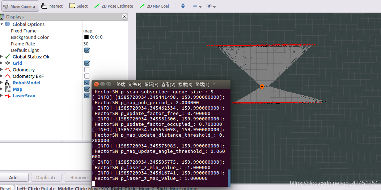Expand the LaserScan display node
381x190 pixels.
[2, 96]
